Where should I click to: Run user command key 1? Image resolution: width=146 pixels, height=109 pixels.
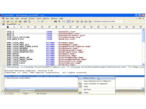click(x=78, y=22)
